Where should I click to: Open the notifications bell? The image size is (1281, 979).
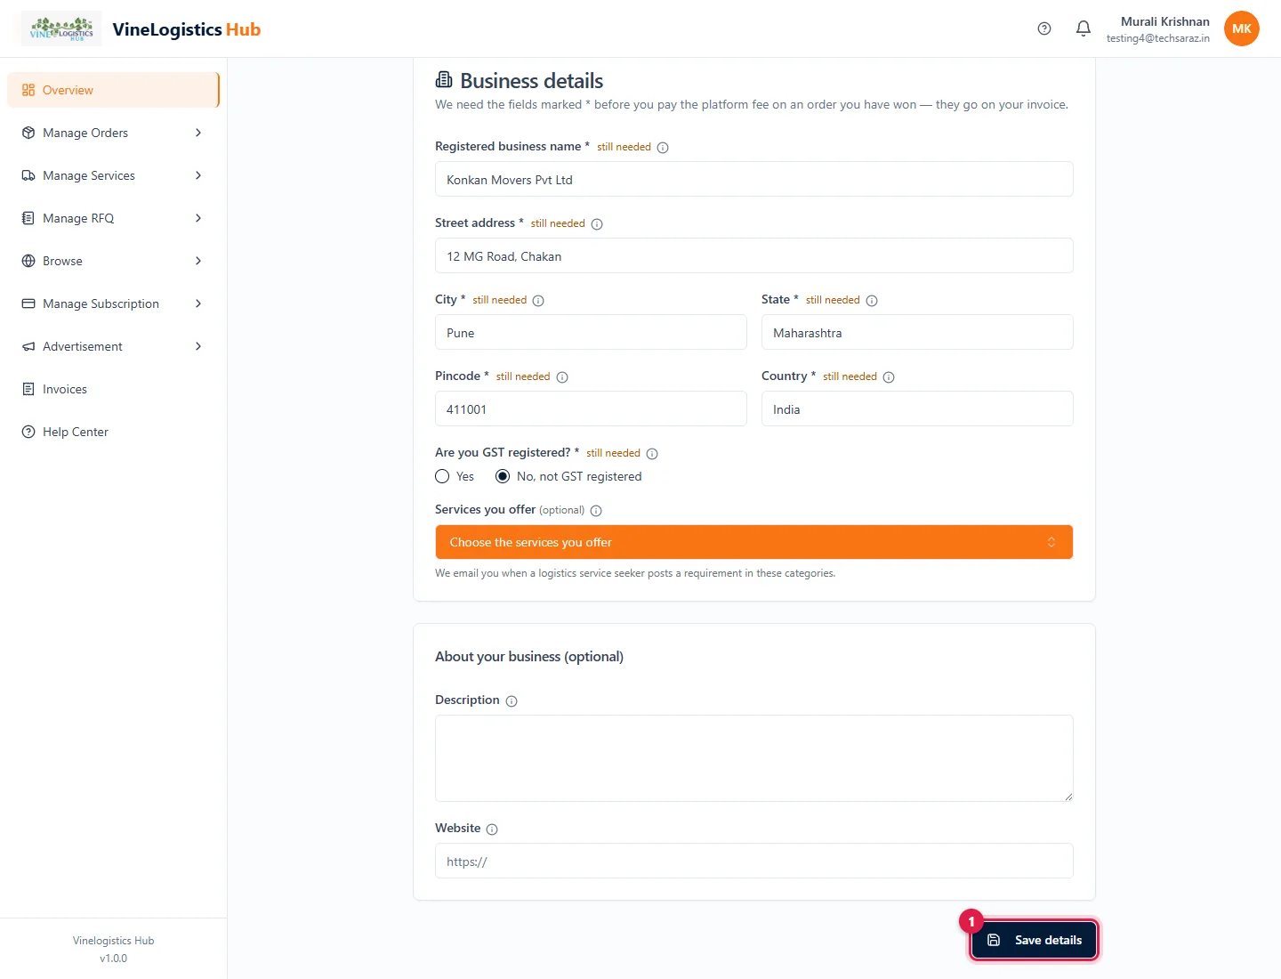click(x=1084, y=28)
